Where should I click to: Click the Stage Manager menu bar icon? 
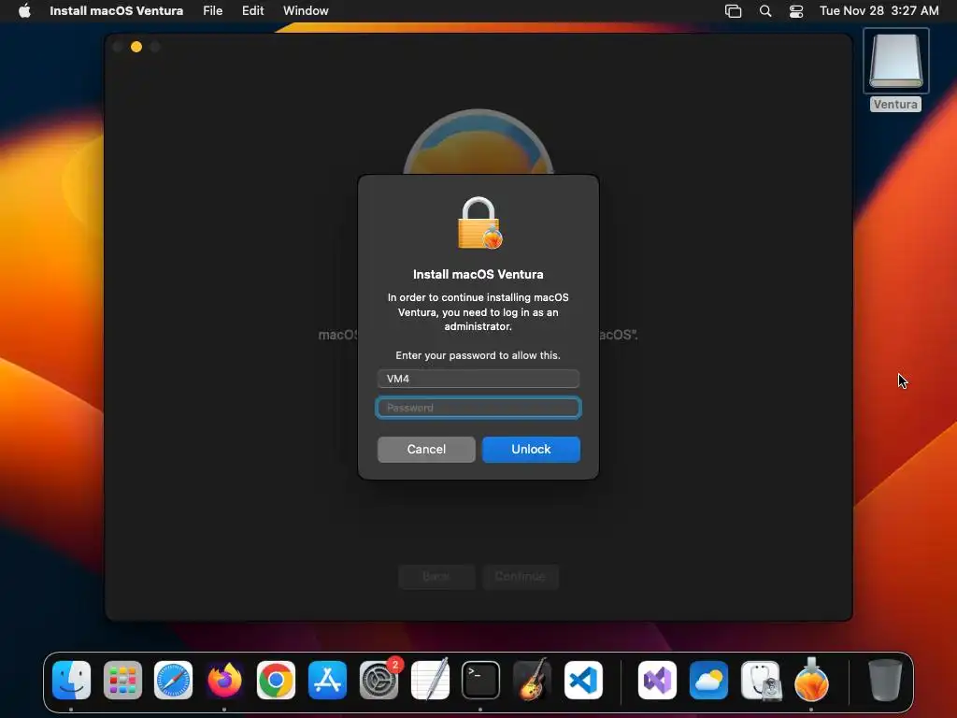(x=733, y=11)
